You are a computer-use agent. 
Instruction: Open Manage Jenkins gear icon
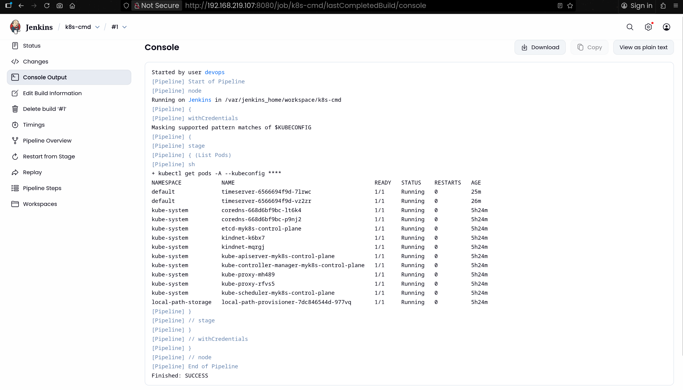point(648,27)
